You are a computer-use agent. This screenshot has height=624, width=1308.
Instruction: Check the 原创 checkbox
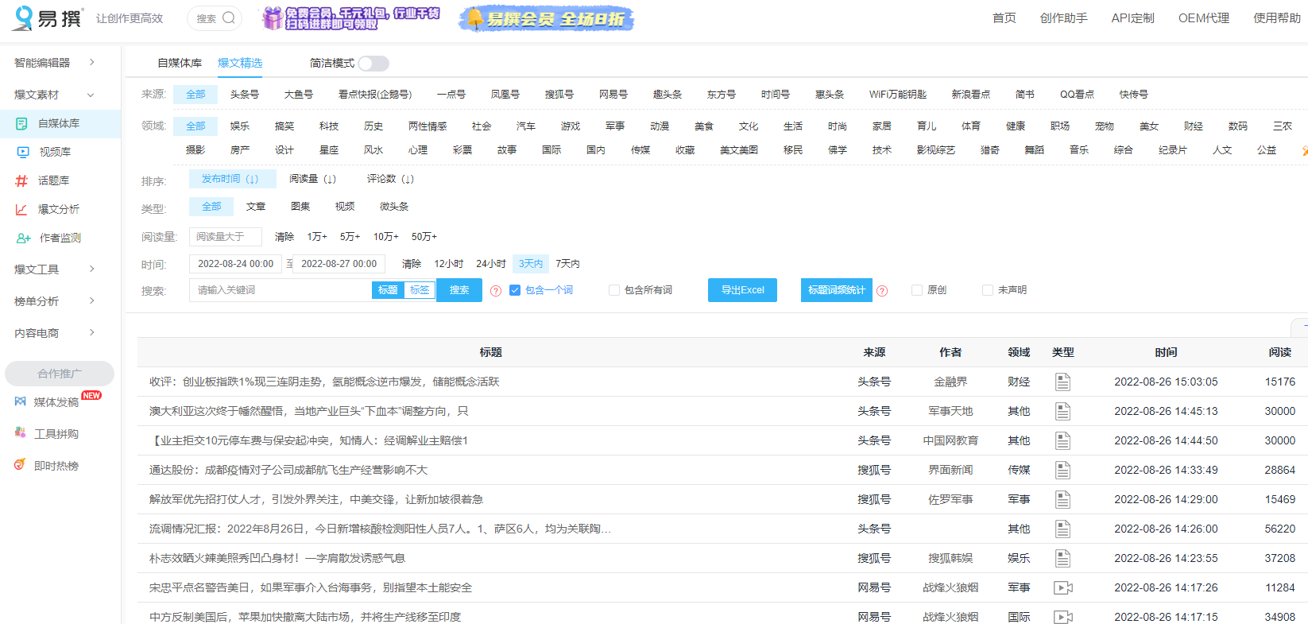pos(917,290)
